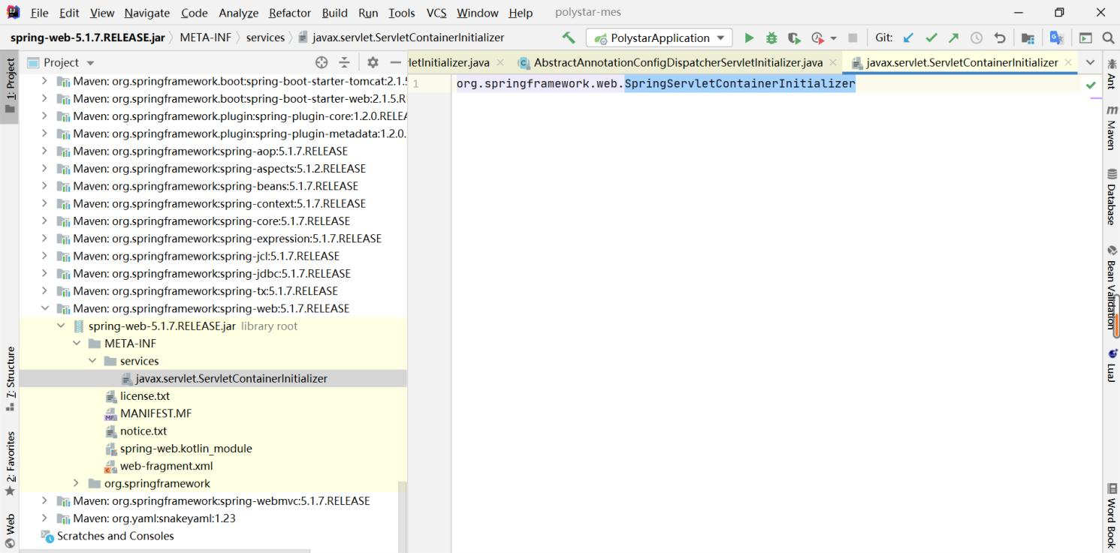This screenshot has height=553, width=1120.
Task: Update project with Git blue arrow
Action: (909, 38)
